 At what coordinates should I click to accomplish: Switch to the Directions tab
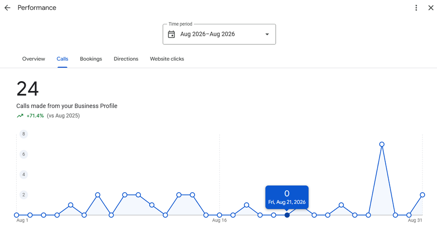126,59
